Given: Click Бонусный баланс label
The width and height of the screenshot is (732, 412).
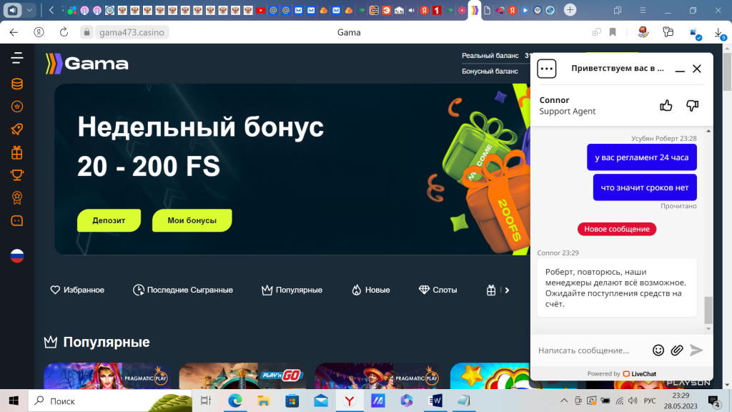Looking at the screenshot, I should tap(490, 72).
